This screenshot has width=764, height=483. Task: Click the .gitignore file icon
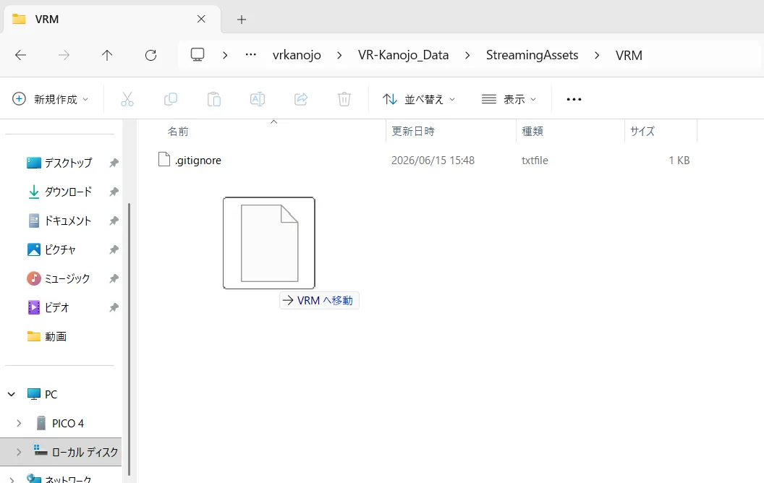pyautogui.click(x=164, y=159)
